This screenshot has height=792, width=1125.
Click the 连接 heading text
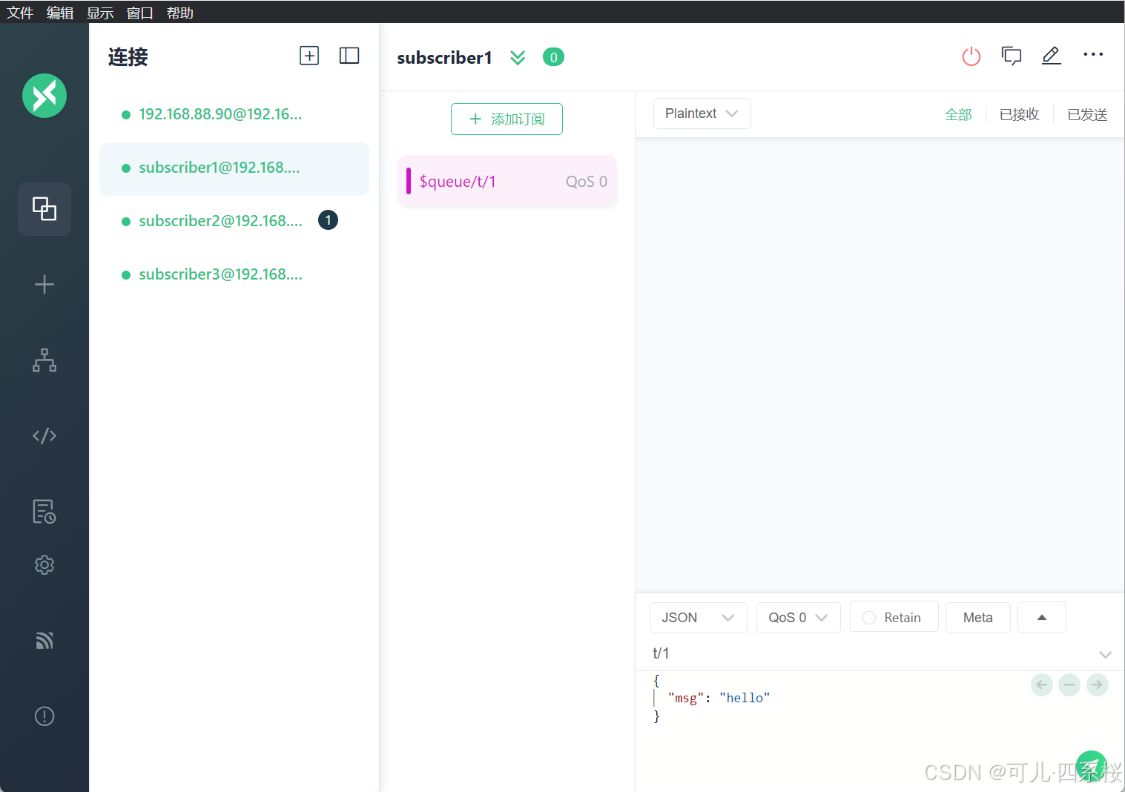click(128, 57)
